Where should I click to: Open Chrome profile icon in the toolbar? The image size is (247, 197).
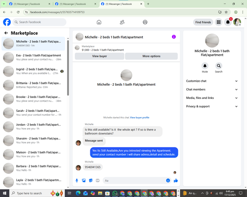coord(236,12)
